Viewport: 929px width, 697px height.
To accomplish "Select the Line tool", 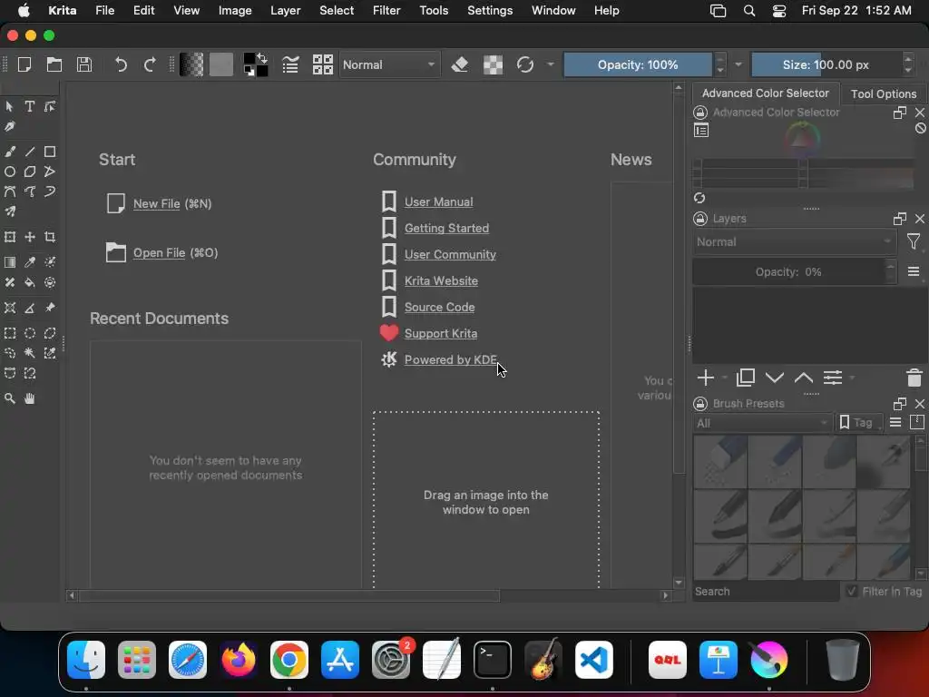I will (x=30, y=152).
